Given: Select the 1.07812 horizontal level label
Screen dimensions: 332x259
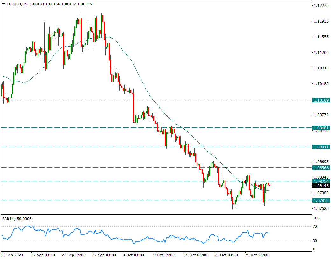Looking at the screenshot, I should 321,200.
